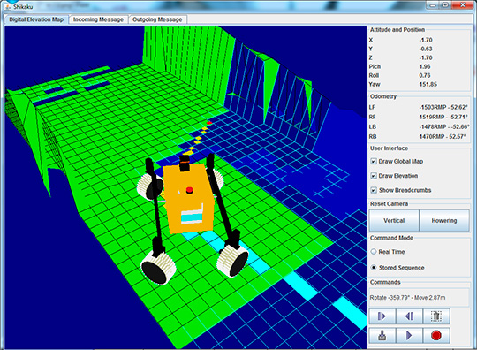Click the play triangle to run sequence
Viewport: 477px width, 350px height.
[409, 335]
